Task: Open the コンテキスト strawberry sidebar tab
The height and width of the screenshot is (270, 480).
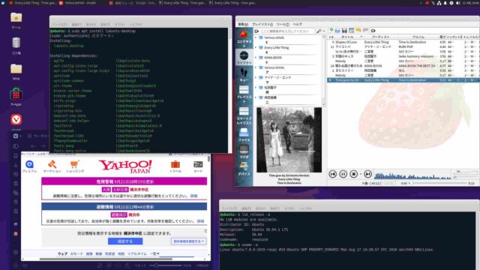Action: (244, 38)
